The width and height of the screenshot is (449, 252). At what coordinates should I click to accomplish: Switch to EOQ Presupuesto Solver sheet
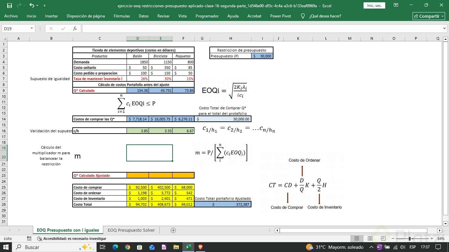131,230
